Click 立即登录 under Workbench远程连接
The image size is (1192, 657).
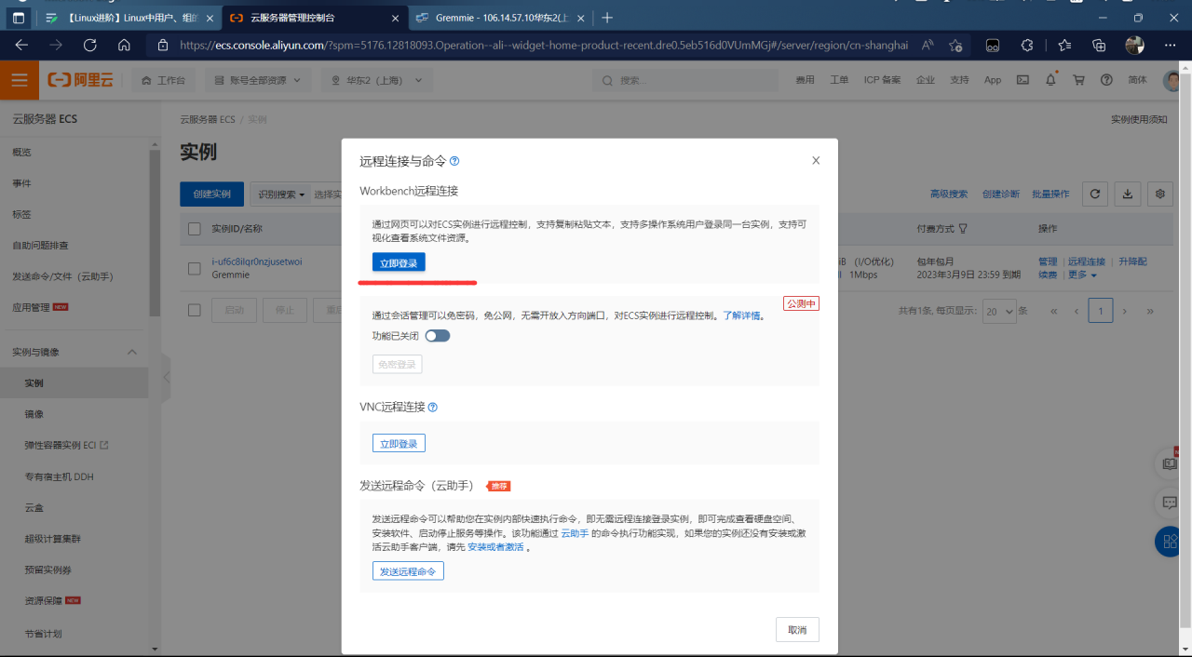[x=399, y=263]
